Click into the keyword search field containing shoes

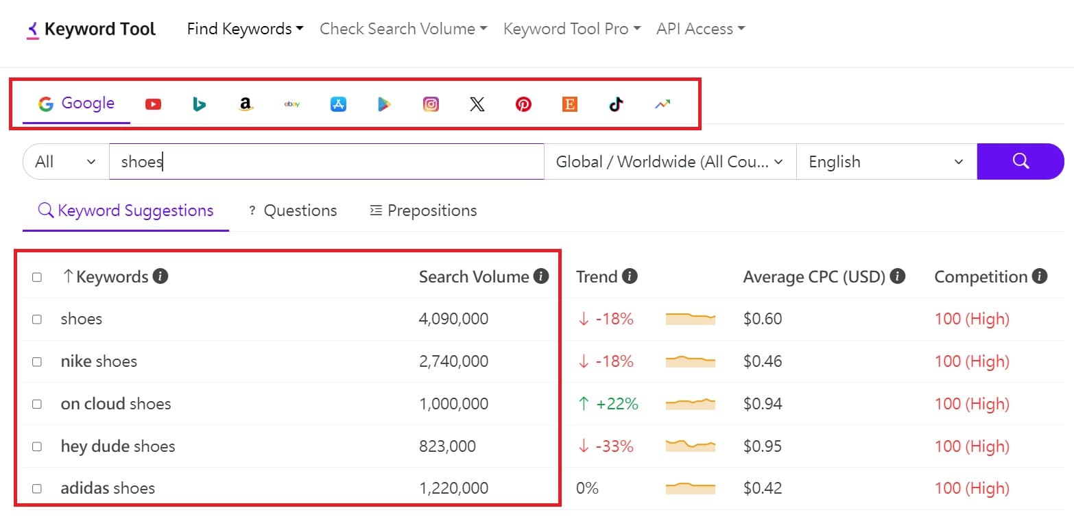326,162
